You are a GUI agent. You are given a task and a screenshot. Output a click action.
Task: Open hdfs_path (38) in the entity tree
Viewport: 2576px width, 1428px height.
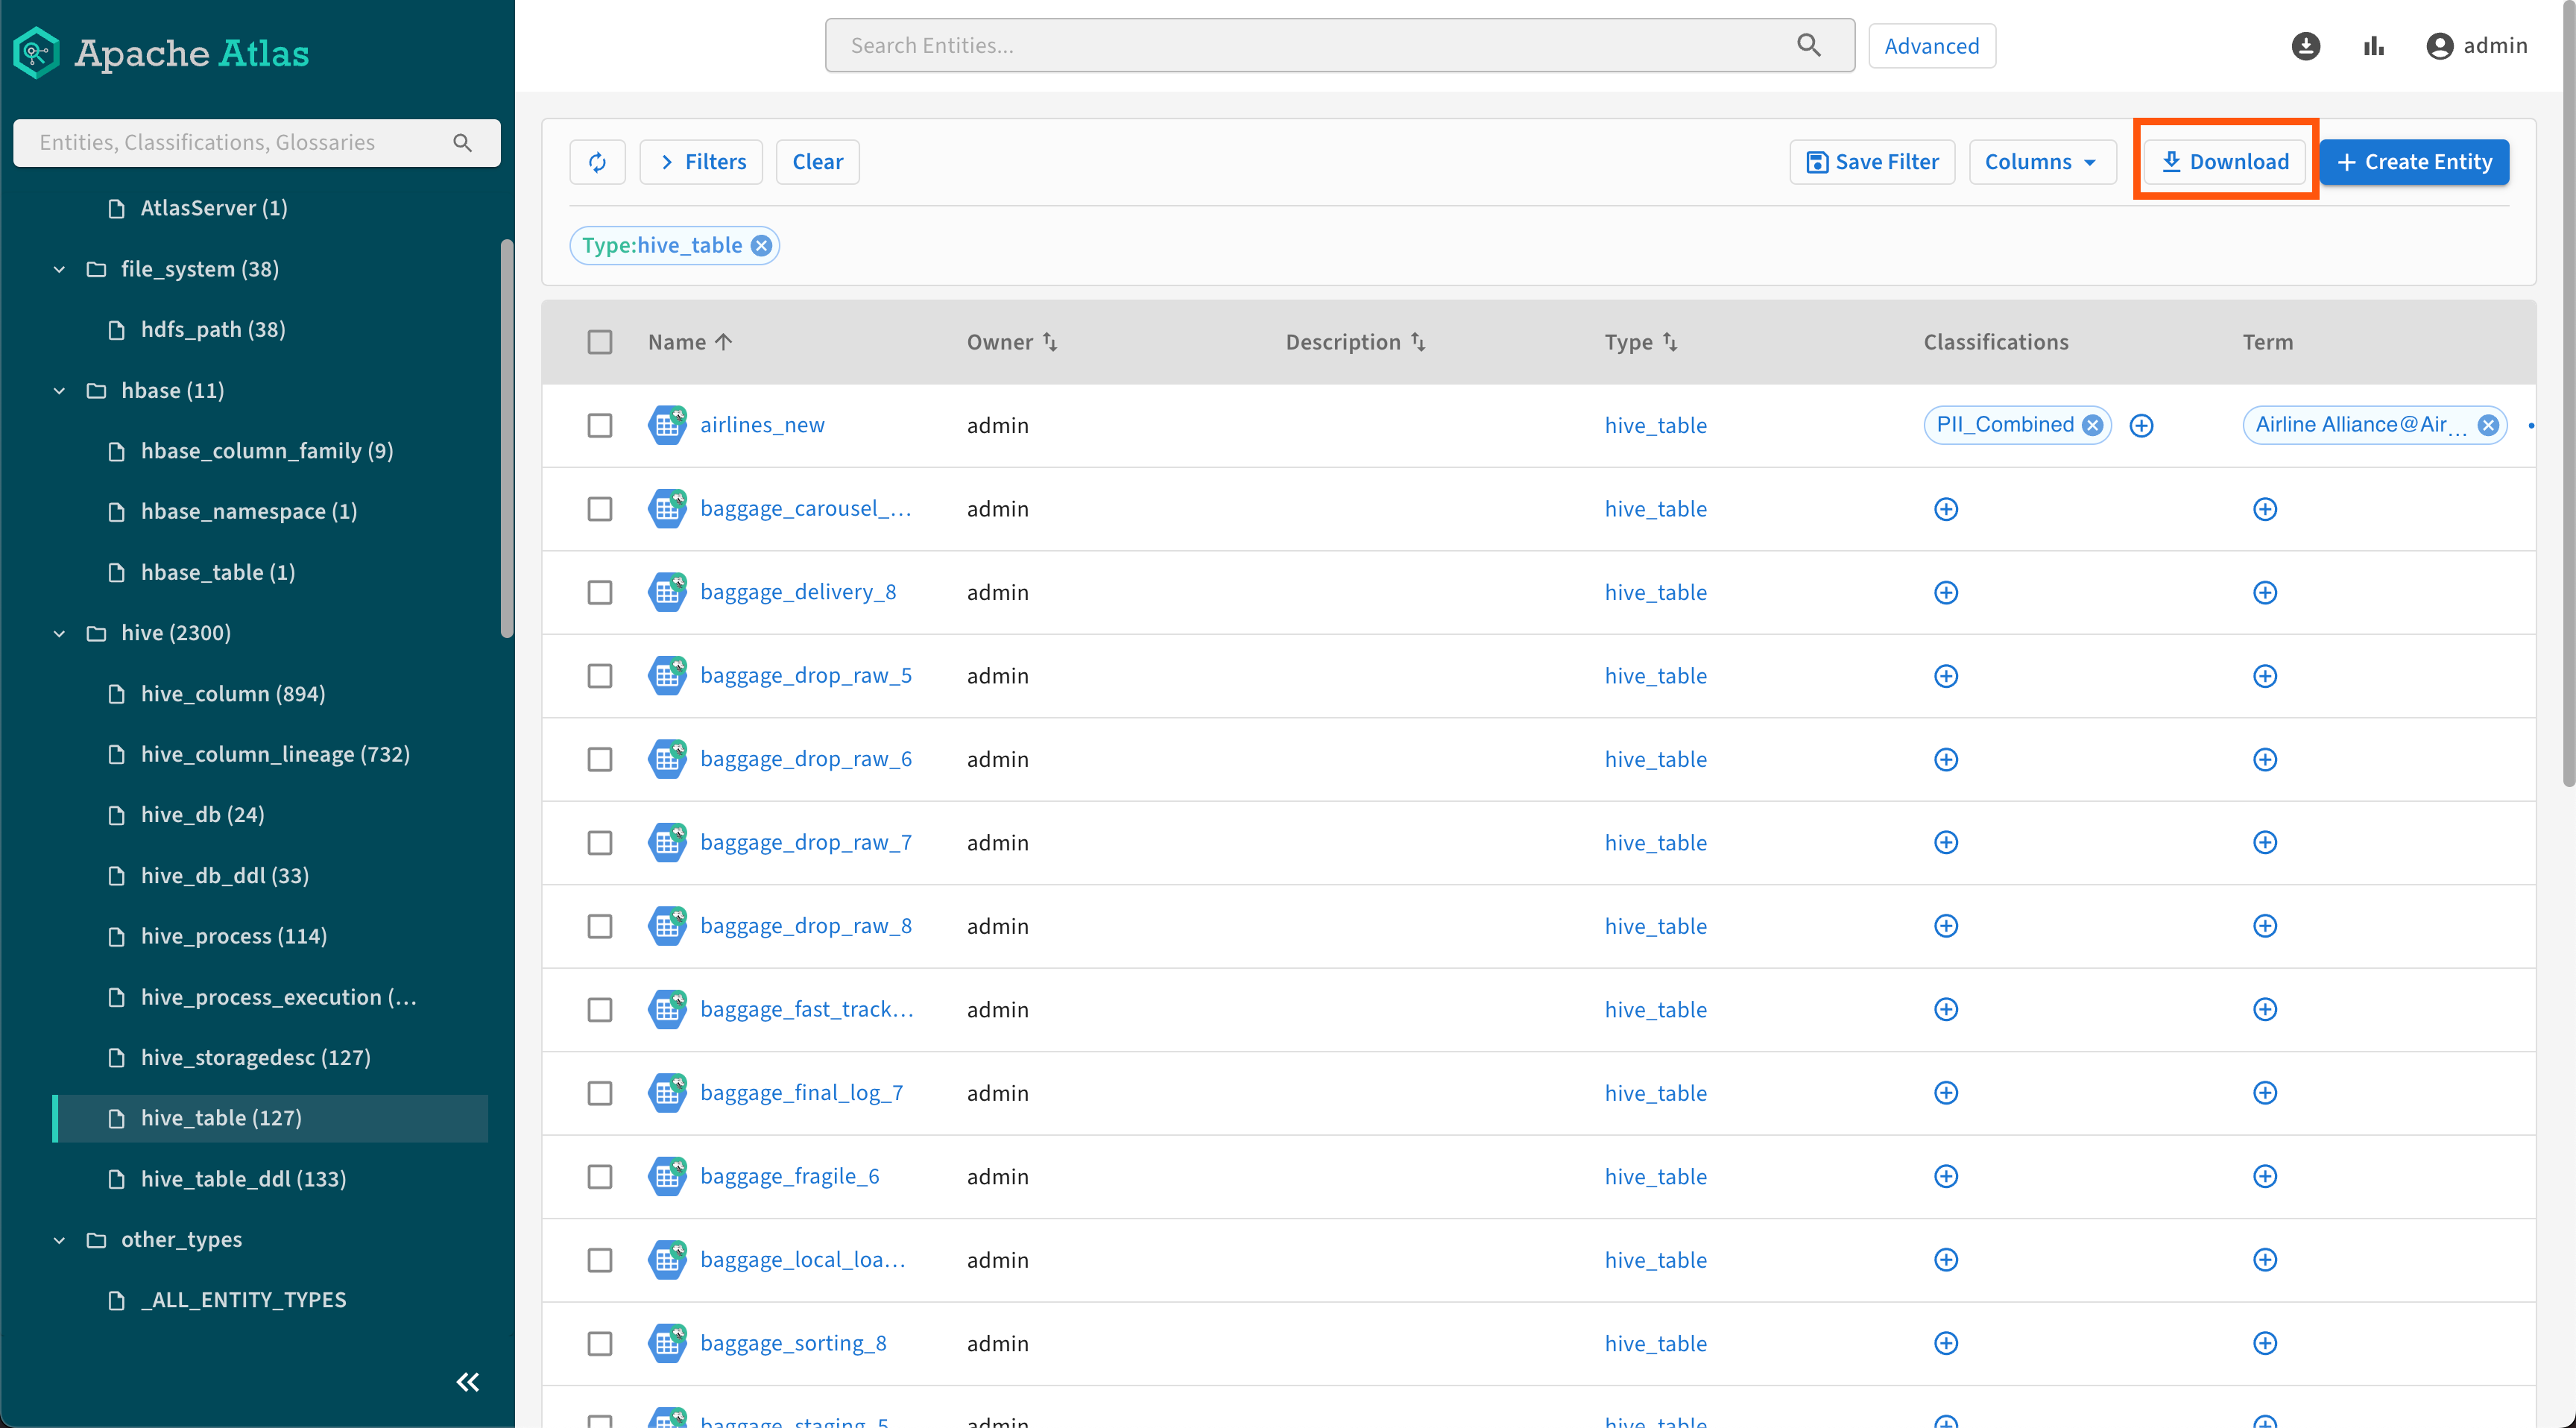[212, 329]
